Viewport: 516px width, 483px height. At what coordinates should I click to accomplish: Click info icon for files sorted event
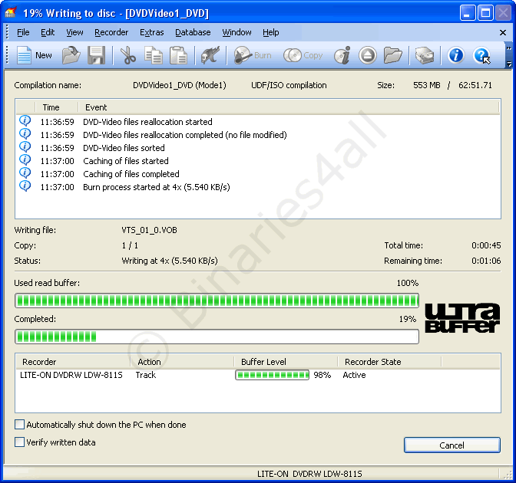point(25,147)
